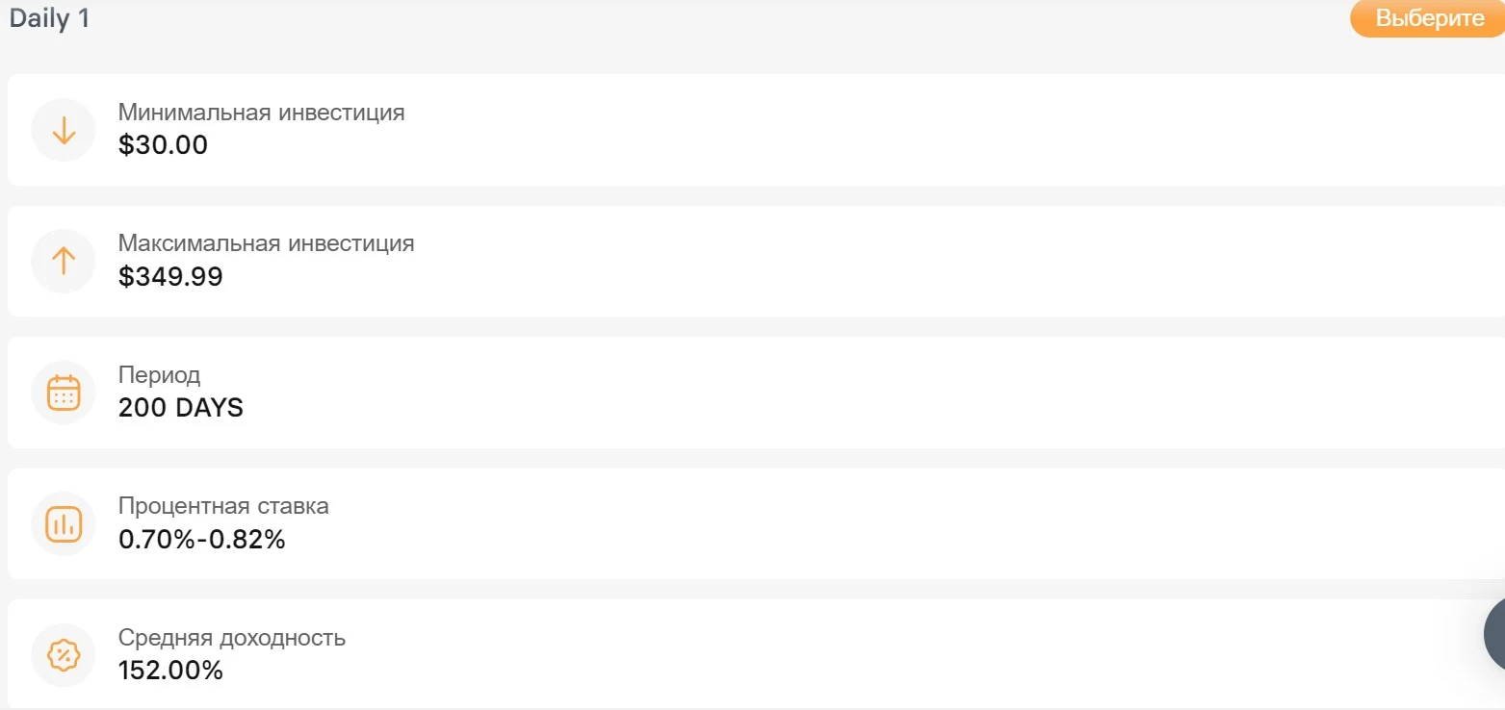The width and height of the screenshot is (1505, 710).
Task: Click the 152.00% average yield value
Action: [x=170, y=671]
